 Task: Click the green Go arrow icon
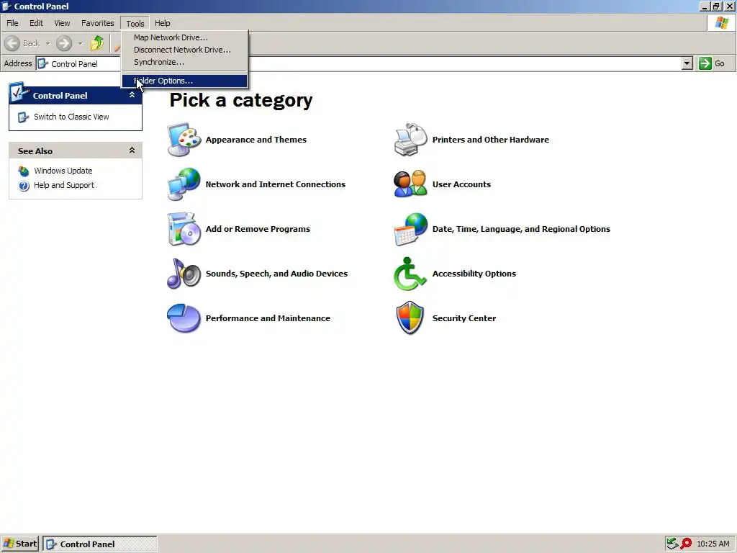click(705, 63)
